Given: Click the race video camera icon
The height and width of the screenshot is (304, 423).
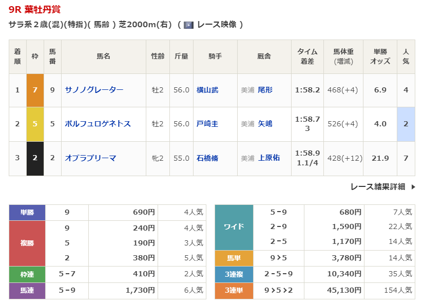Looking at the screenshot, I should [x=188, y=25].
